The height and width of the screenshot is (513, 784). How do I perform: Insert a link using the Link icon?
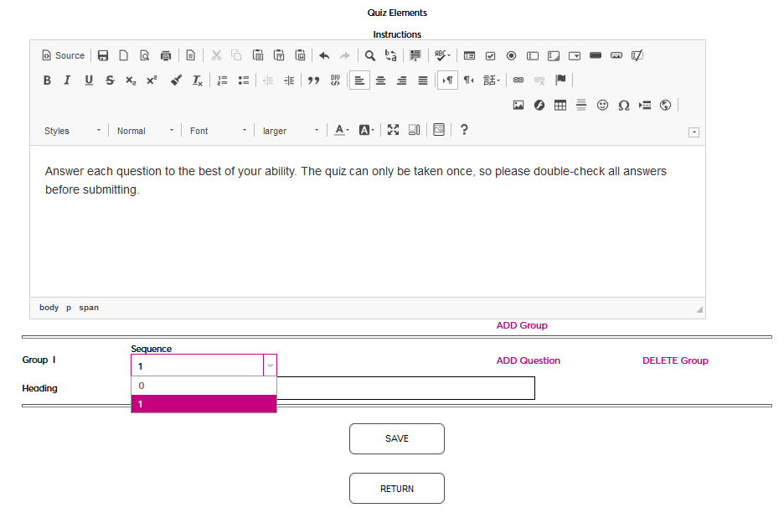point(518,80)
